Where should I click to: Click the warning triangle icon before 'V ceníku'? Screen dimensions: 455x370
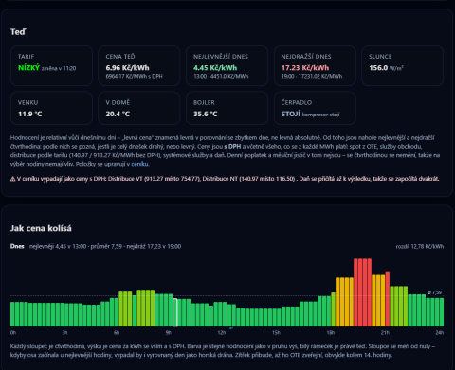click(12, 179)
